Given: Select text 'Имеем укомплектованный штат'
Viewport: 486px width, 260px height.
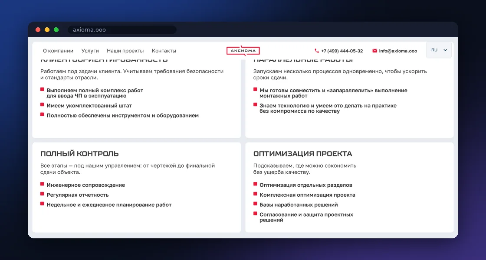Looking at the screenshot, I should point(89,106).
